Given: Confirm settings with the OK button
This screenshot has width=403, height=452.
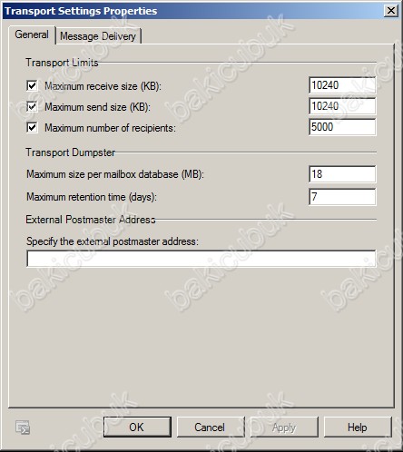Looking at the screenshot, I should coord(137,427).
